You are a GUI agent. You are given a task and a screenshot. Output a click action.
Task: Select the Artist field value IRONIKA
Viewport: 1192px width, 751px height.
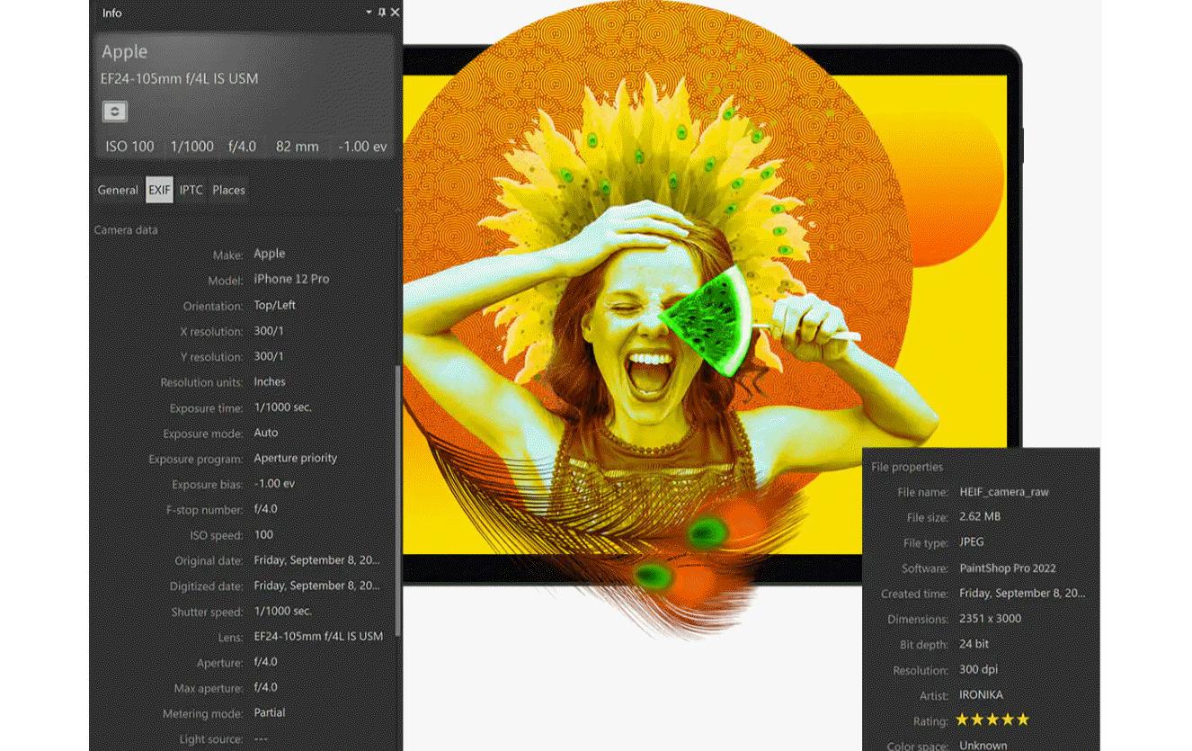(x=981, y=694)
